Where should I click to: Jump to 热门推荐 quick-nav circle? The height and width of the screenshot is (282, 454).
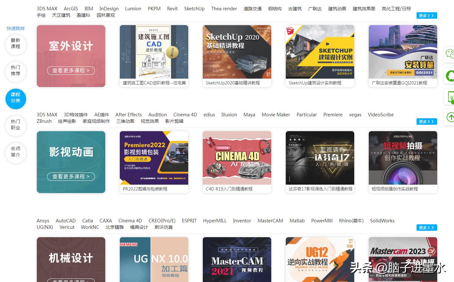[x=15, y=71]
